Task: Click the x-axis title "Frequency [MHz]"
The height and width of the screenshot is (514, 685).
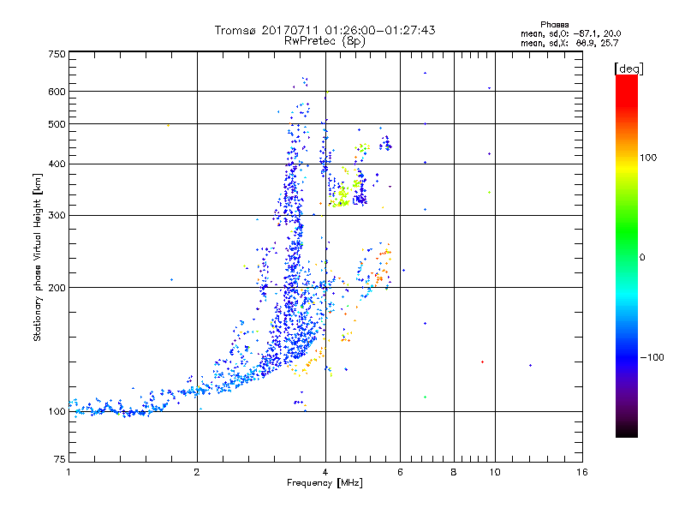Action: (x=325, y=483)
